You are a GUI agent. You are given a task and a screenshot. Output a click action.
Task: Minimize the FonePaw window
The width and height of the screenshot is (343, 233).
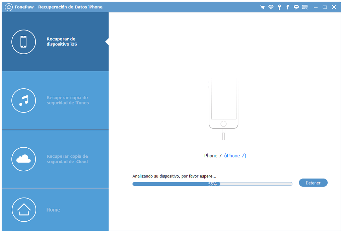coord(316,7)
